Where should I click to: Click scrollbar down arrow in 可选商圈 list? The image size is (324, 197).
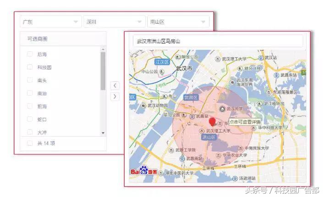pyautogui.click(x=103, y=133)
